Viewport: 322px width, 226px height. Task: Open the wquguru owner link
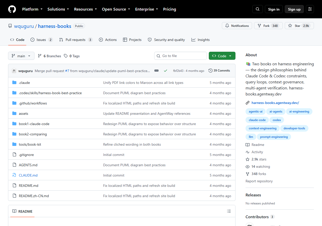pyautogui.click(x=24, y=26)
